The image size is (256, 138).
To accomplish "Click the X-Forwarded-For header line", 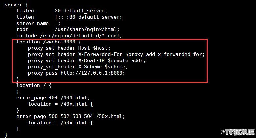I will coord(116,54).
